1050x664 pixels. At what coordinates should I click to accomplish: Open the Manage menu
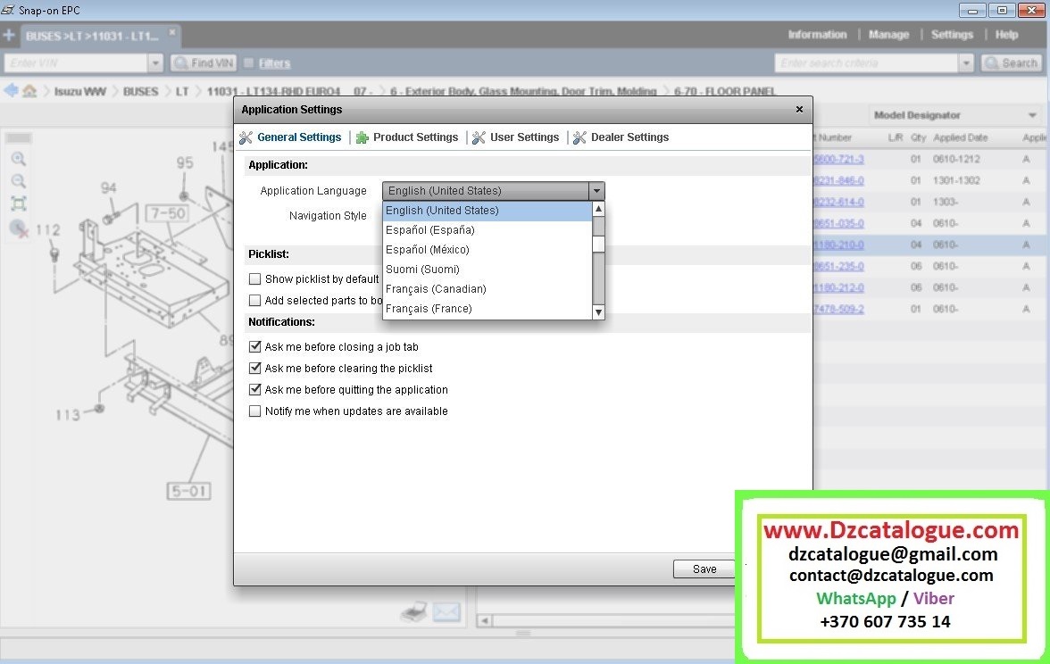tap(888, 35)
